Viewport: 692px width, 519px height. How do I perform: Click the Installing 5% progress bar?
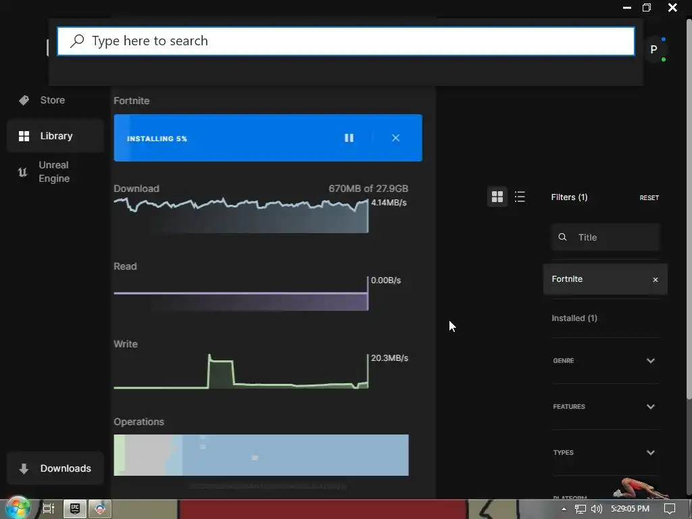click(x=268, y=138)
